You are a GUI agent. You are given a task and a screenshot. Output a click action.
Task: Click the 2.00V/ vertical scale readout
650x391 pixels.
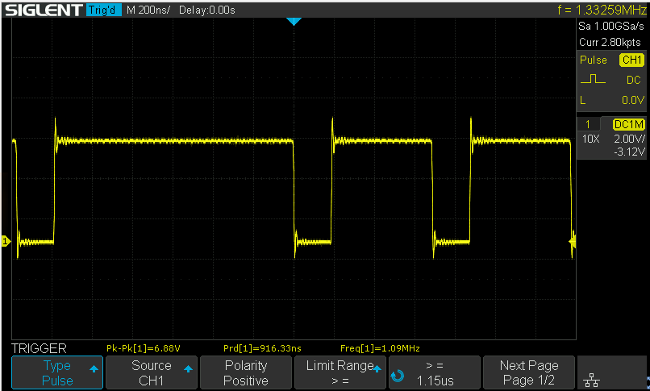tap(628, 139)
